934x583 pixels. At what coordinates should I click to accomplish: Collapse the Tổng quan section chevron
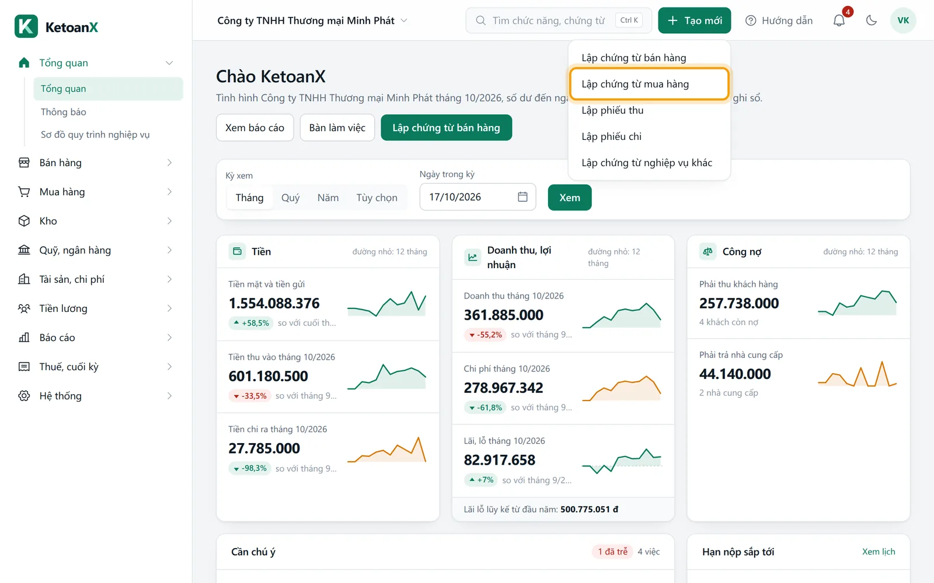point(169,63)
